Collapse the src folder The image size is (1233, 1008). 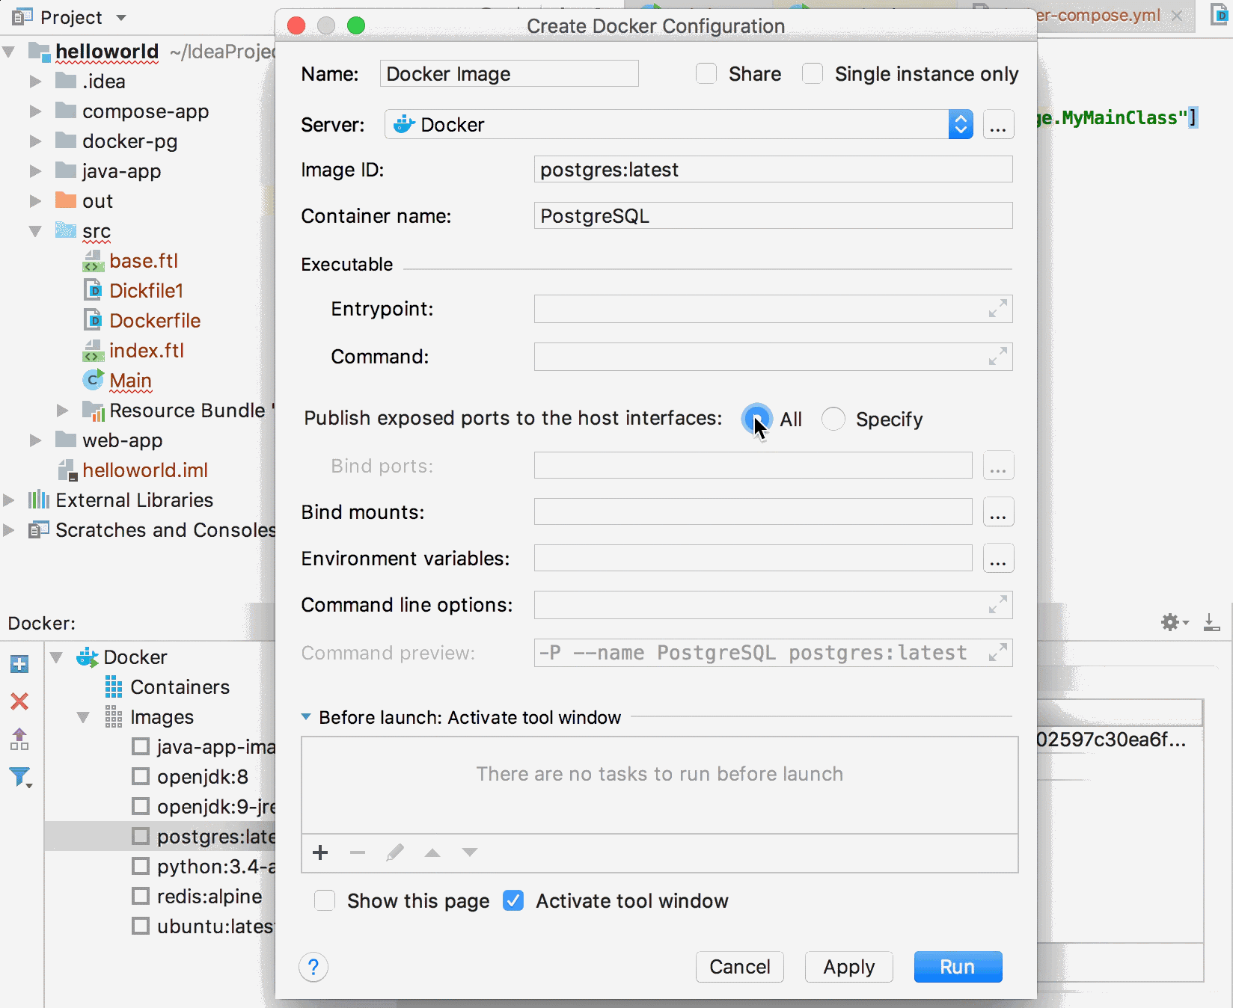[34, 231]
